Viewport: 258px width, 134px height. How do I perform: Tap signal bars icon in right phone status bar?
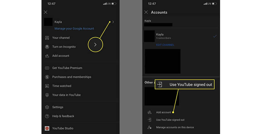[205, 4]
